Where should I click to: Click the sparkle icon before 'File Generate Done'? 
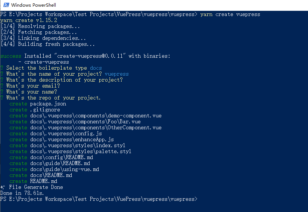[3, 187]
